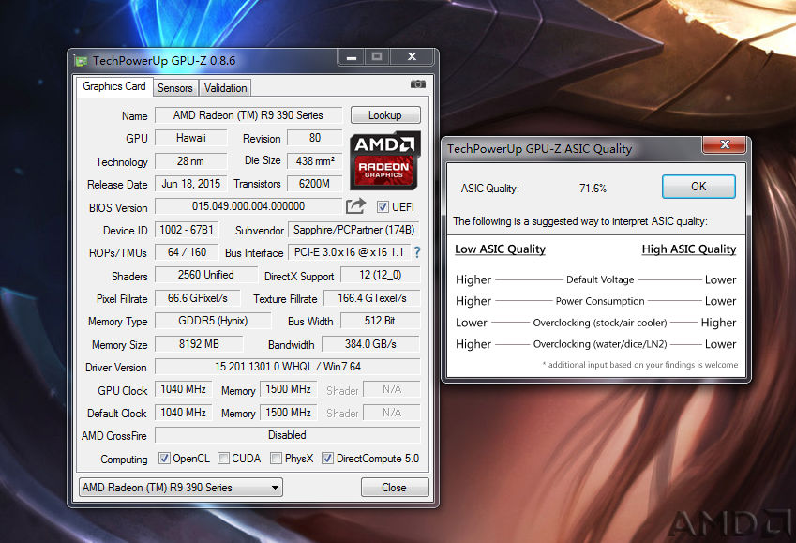Click the GPU Clock field 1040 MHz
Screen dimensions: 796x543
point(183,389)
